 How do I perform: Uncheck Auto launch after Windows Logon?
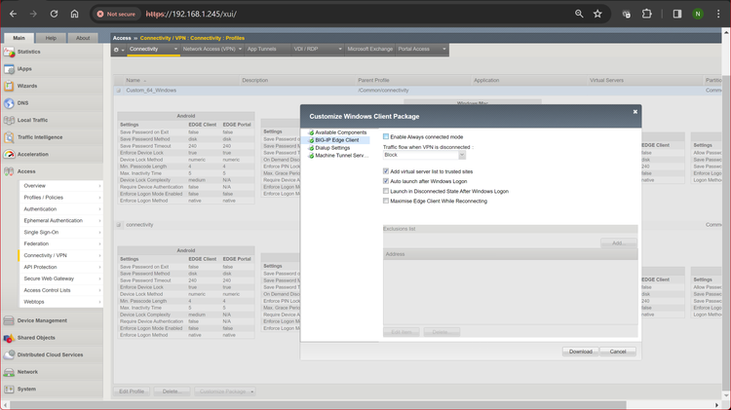[x=386, y=181]
